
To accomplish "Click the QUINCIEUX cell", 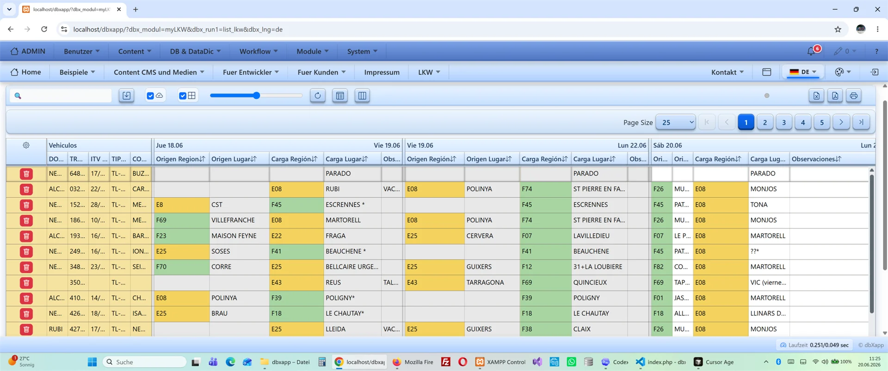I will click(x=599, y=282).
